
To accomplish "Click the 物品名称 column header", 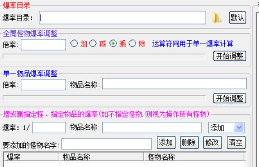I will (101, 157).
